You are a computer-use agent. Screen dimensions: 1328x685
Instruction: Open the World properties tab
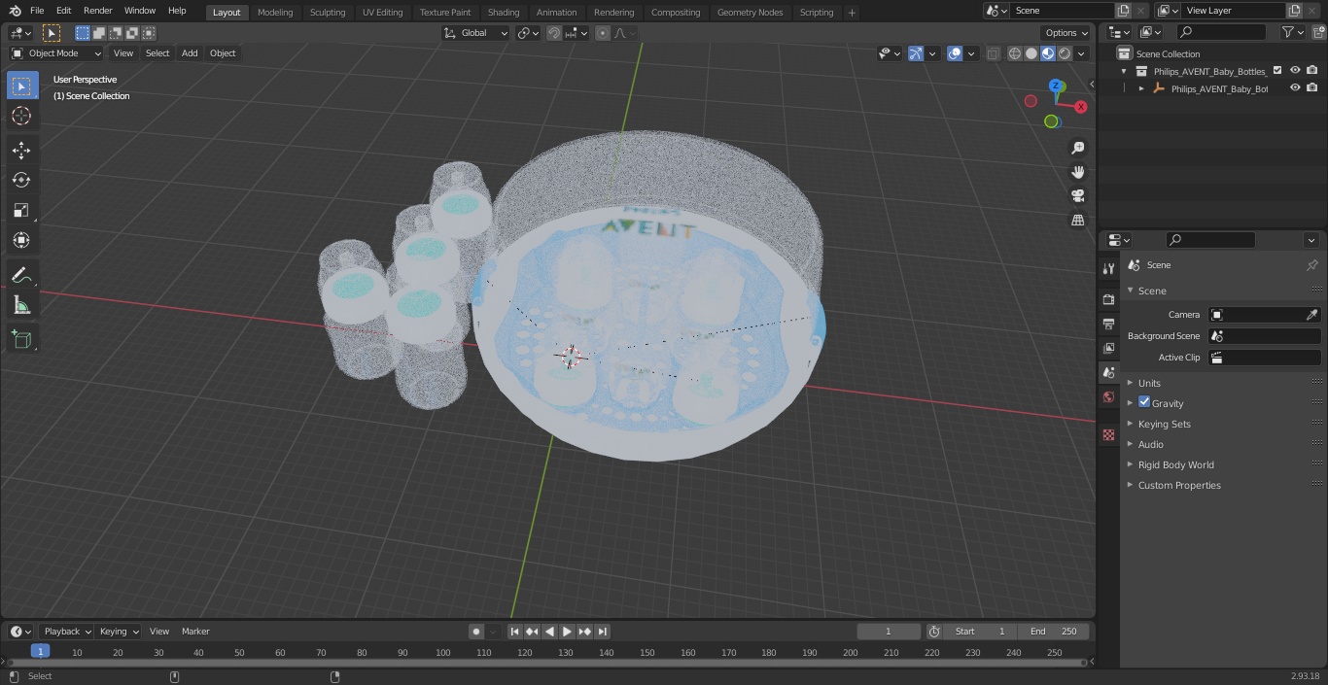[1108, 396]
